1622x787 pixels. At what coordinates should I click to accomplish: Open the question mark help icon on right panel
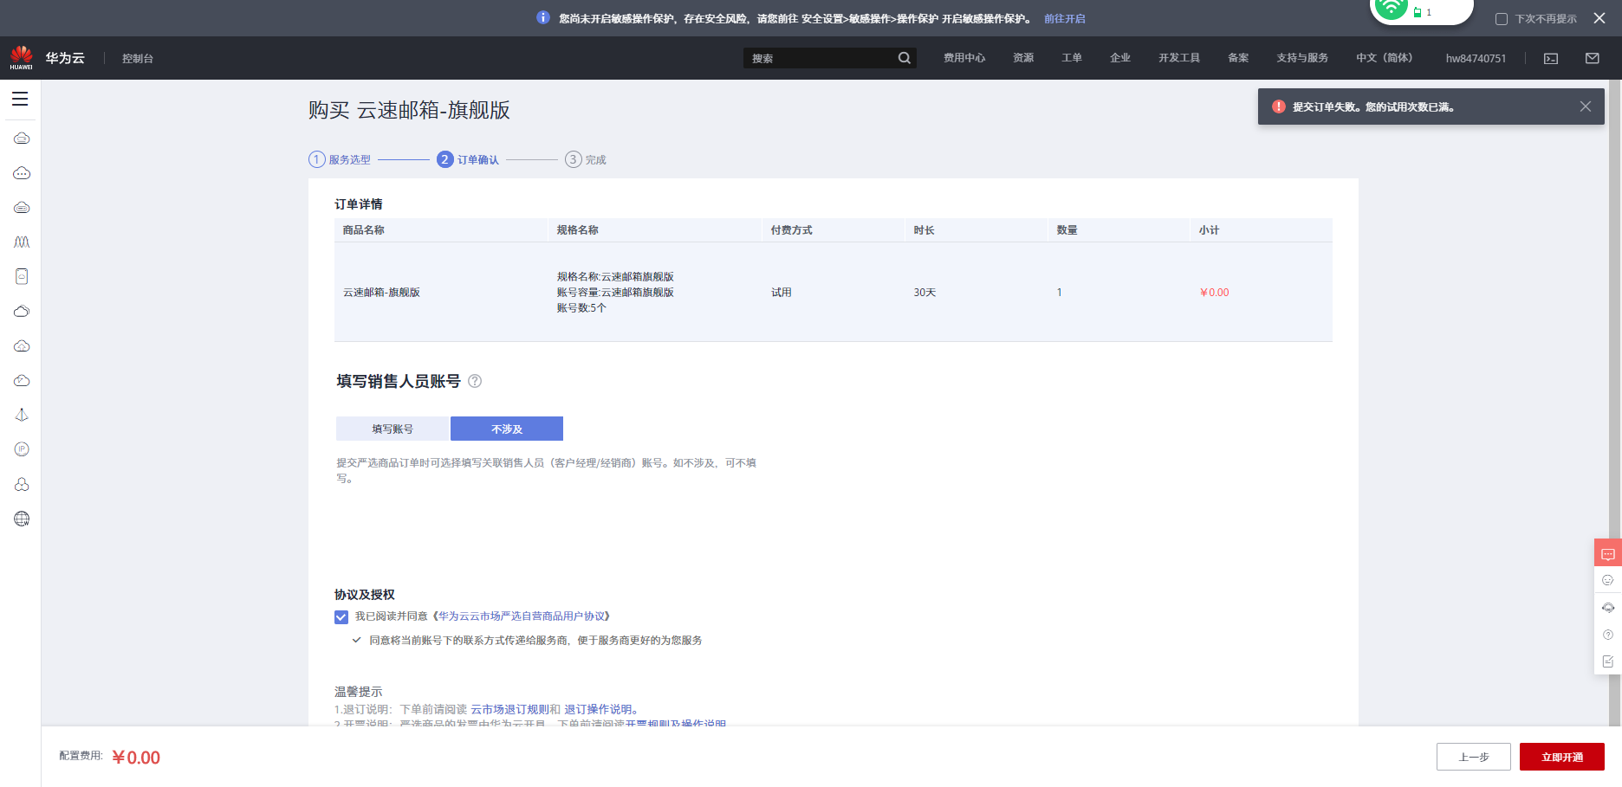coord(1608,635)
